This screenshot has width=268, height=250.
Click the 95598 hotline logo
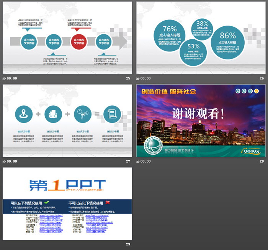(251, 152)
